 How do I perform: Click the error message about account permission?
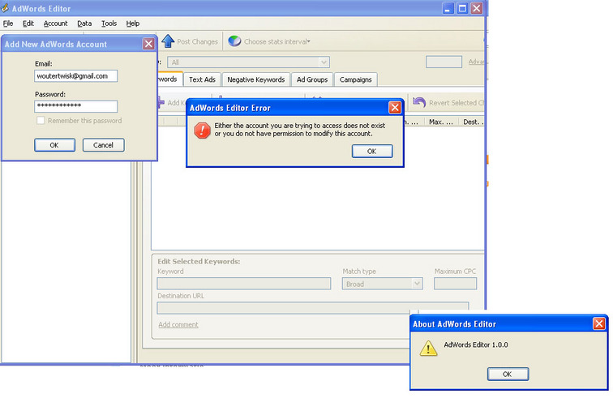click(x=300, y=130)
